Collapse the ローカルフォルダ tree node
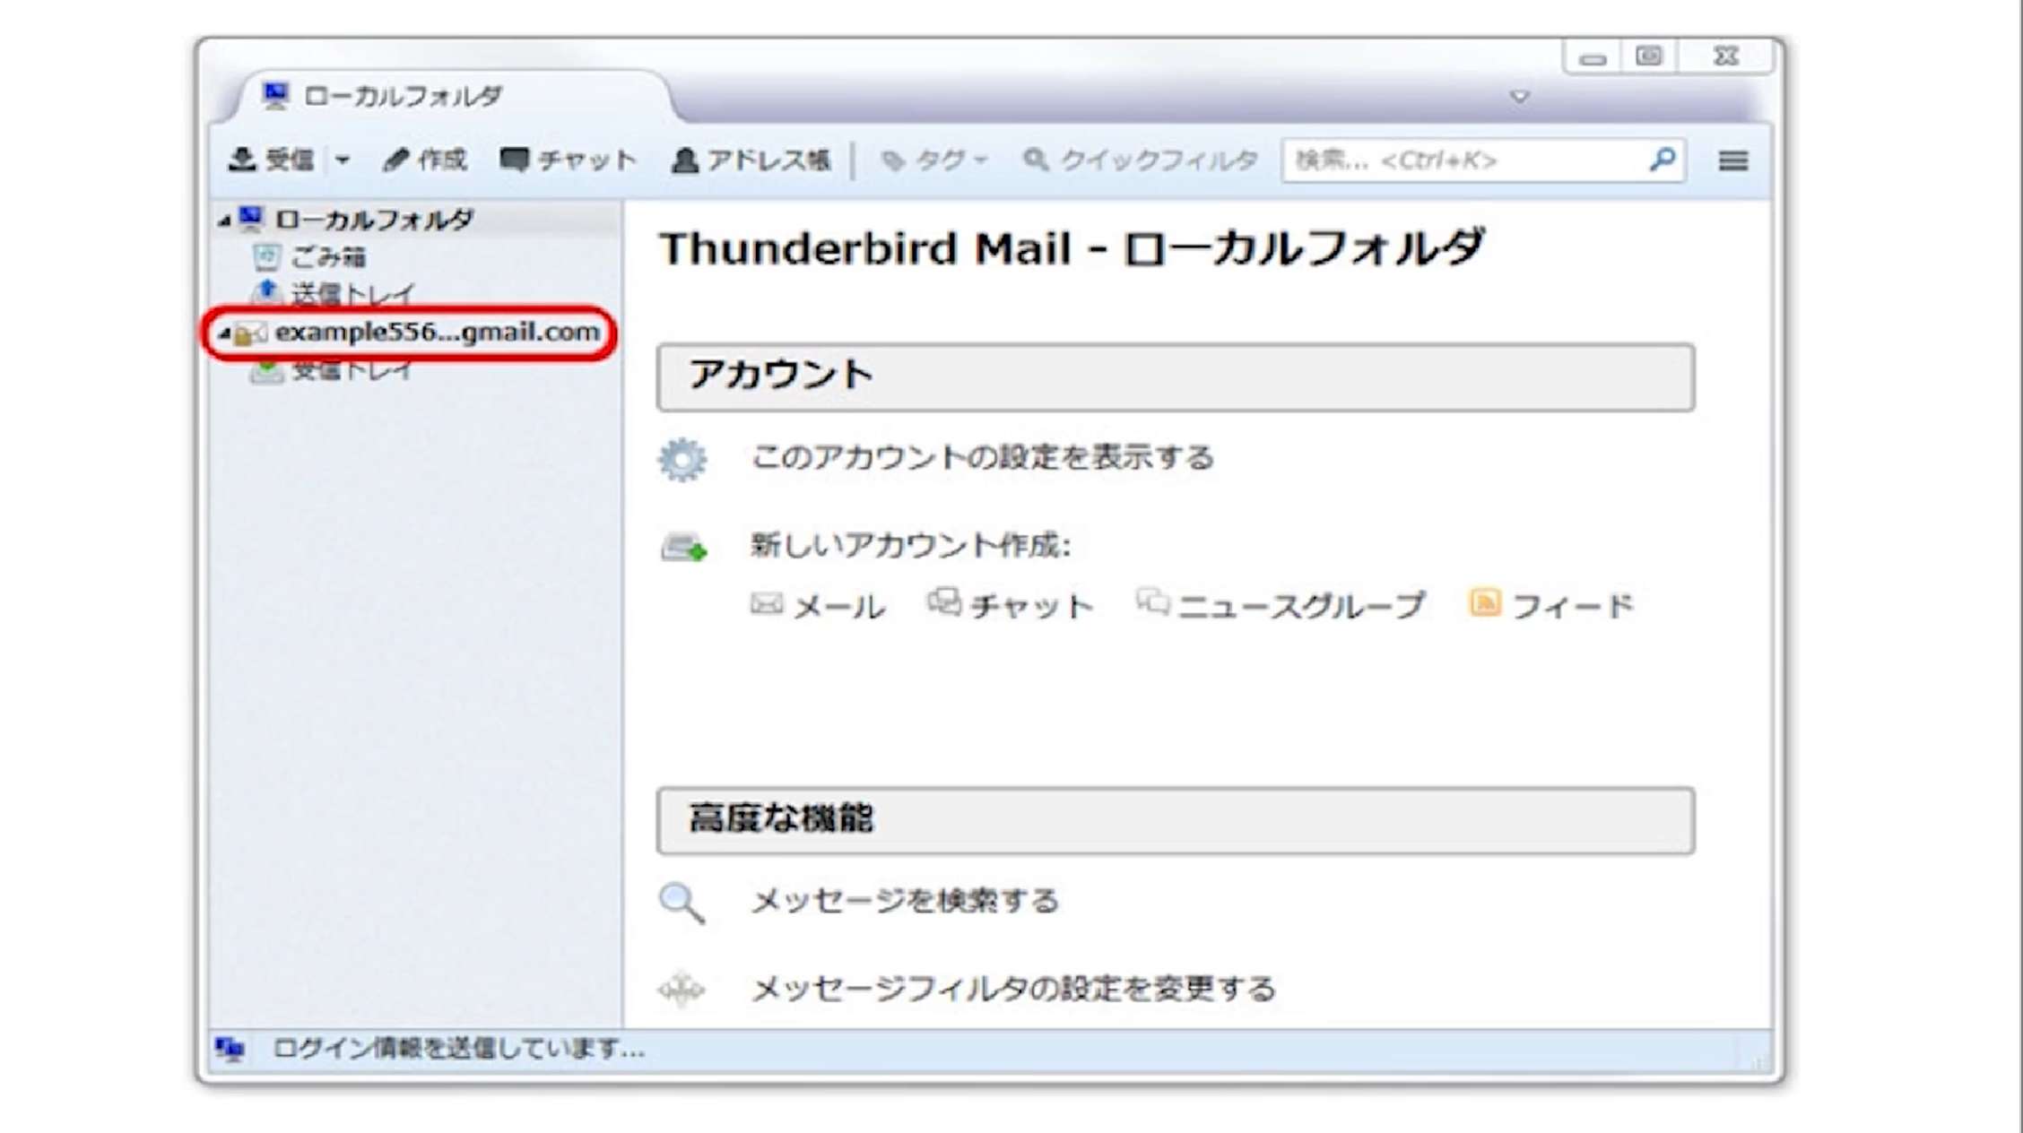 click(224, 221)
